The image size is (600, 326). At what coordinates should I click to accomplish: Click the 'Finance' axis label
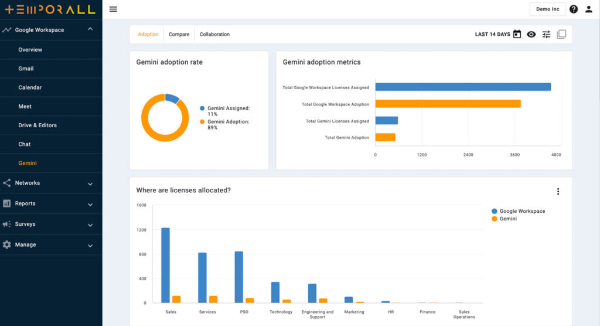tap(427, 312)
